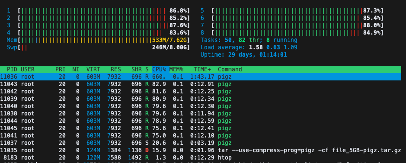This screenshot has height=163, width=406.
Task: Click the Mem usage meter bar
Action: click(104, 40)
